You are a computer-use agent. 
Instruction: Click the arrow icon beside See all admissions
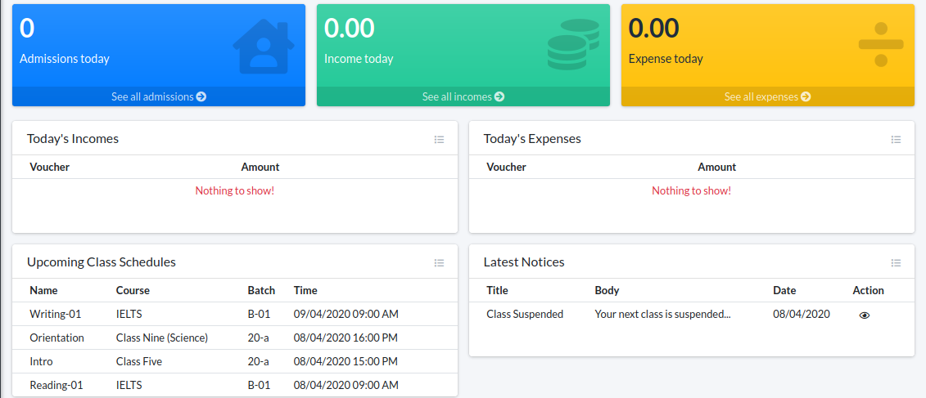click(x=201, y=96)
